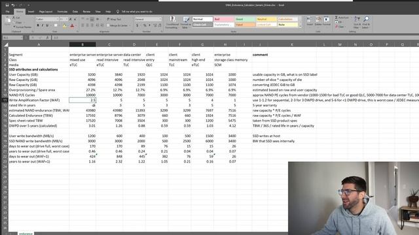The width and height of the screenshot is (419, 235).
Task: Open the Name Box dropdown
Action: point(22,38)
